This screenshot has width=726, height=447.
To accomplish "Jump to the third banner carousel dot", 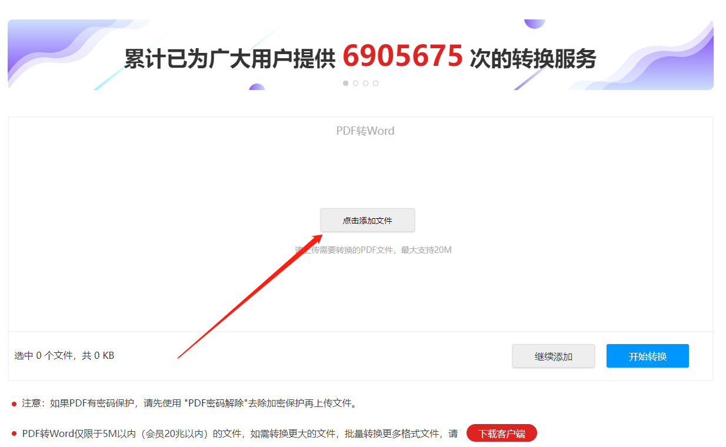I will (x=365, y=83).
